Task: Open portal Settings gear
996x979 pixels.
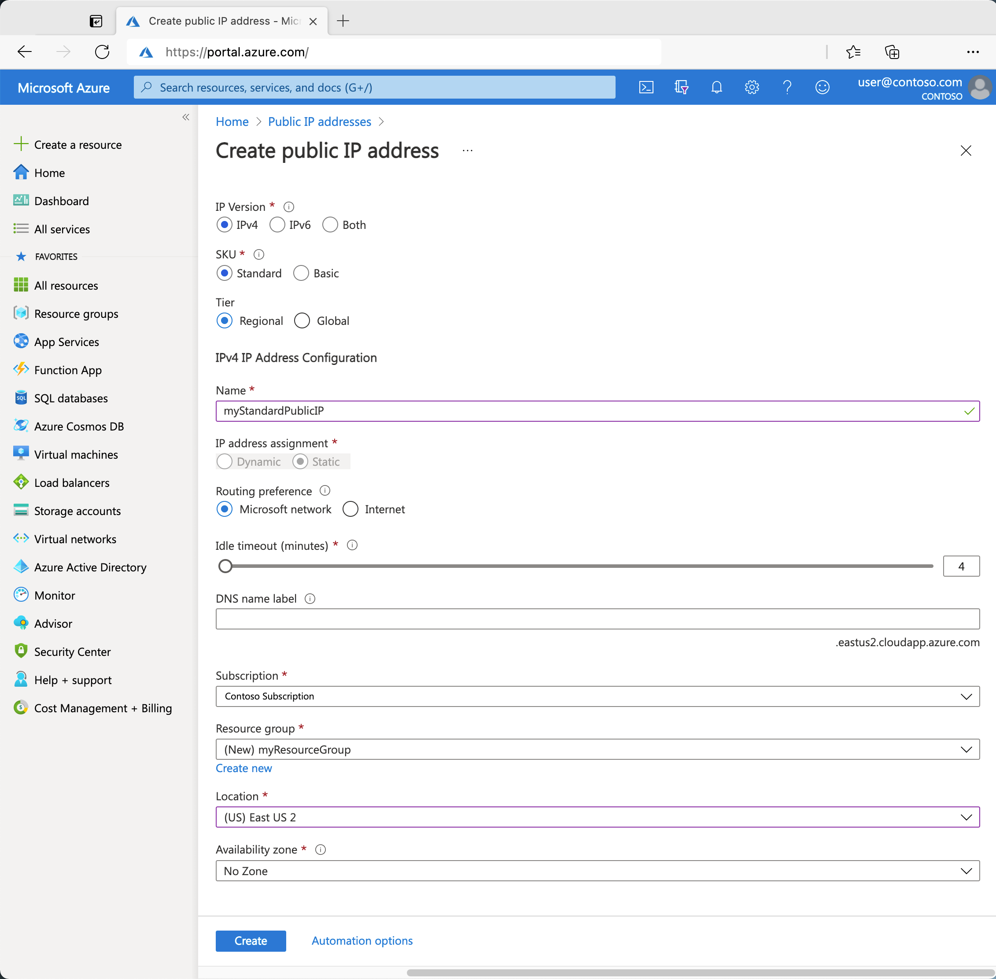Action: (752, 88)
